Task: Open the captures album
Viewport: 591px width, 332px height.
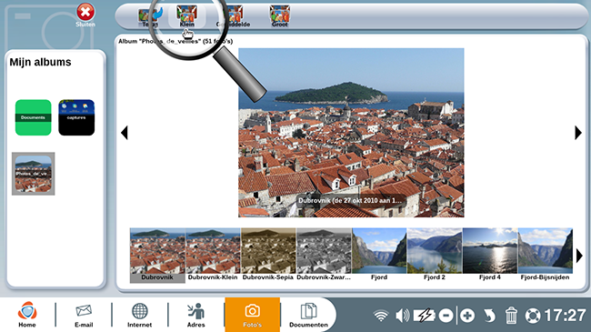Action: [76, 117]
